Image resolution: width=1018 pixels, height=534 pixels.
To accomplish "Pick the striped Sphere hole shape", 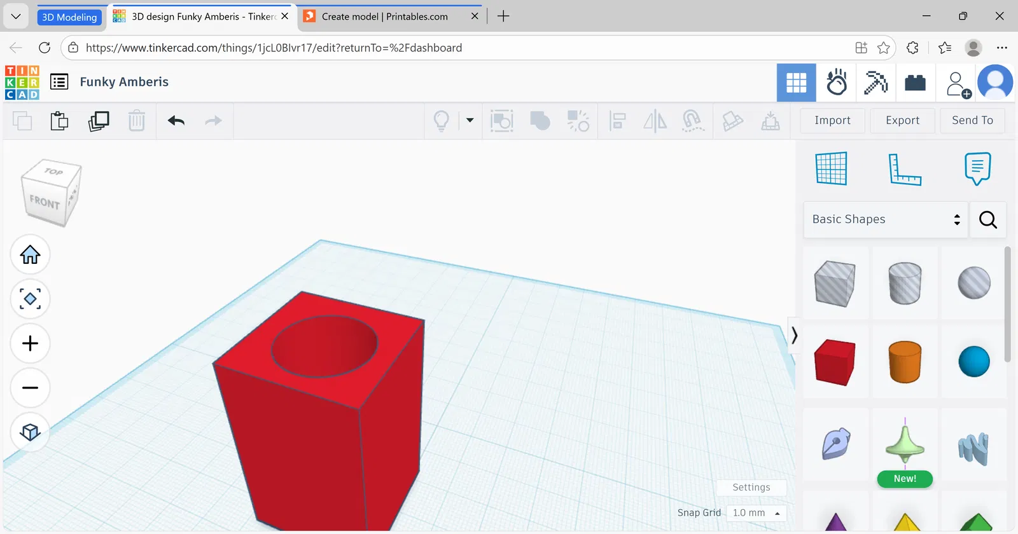I will pos(974,284).
